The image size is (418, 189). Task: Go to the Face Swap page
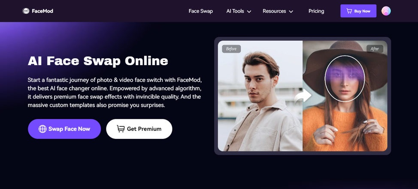point(201,11)
